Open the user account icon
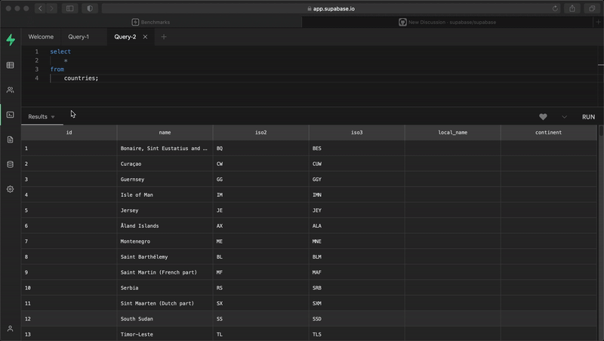Image resolution: width=604 pixels, height=341 pixels. [x=10, y=328]
